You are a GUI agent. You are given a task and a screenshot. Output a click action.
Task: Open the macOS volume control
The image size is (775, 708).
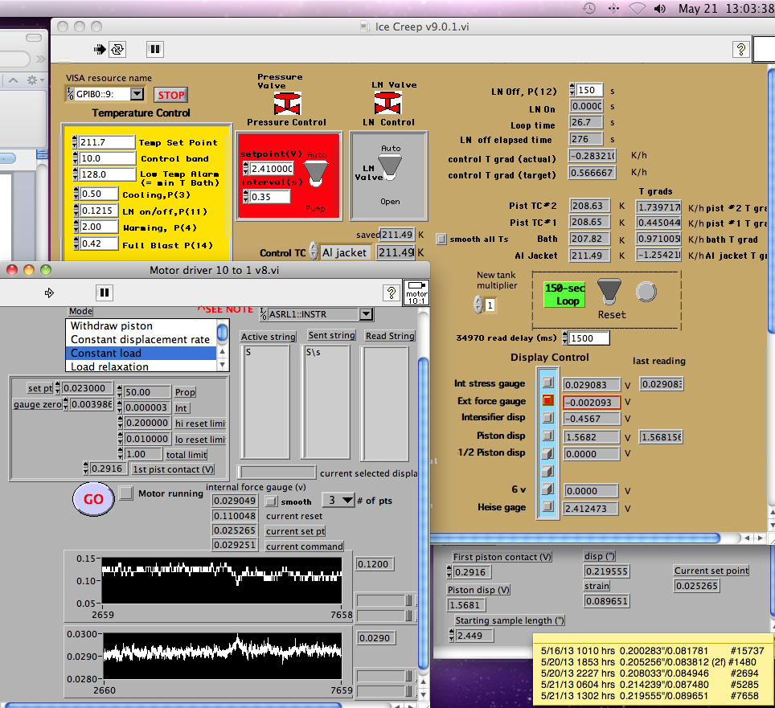[659, 9]
